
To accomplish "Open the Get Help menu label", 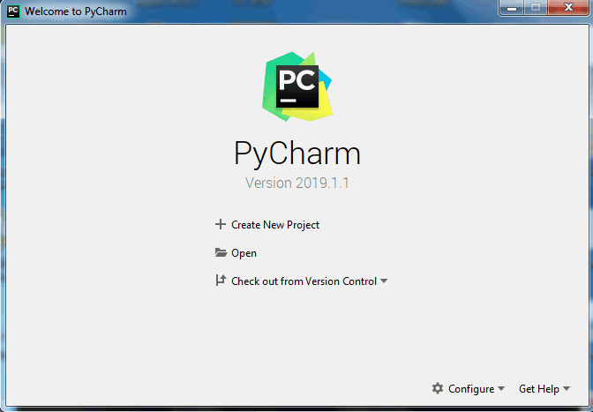I will coord(539,388).
